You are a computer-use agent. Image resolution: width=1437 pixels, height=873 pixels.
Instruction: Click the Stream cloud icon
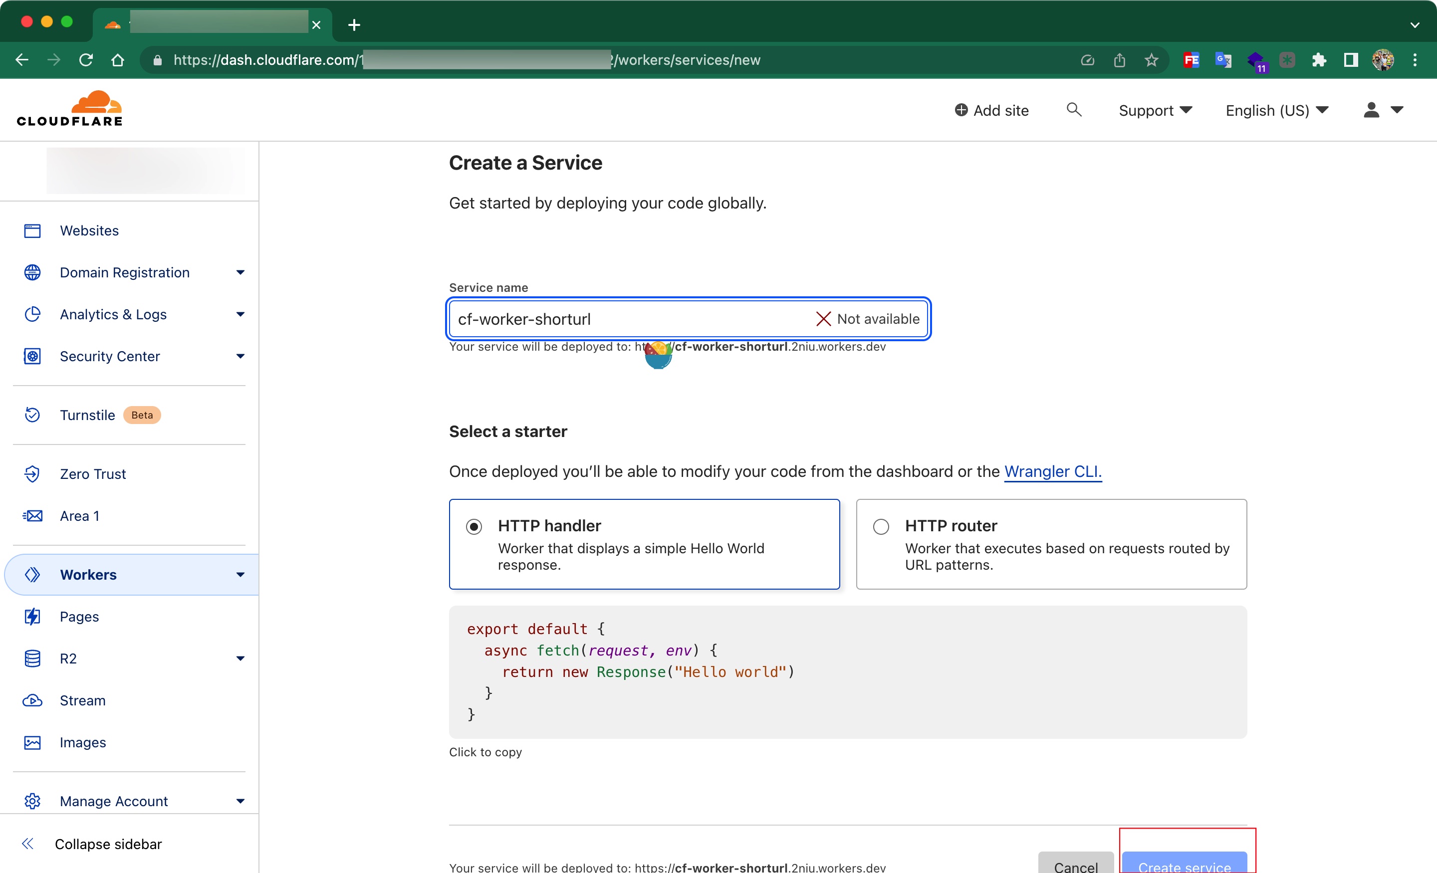(32, 700)
